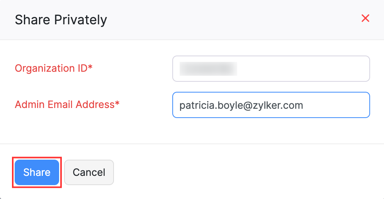Click the Share Privately dialog title
The height and width of the screenshot is (199, 384).
click(x=61, y=20)
